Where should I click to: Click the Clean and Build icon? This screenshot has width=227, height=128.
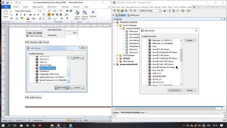click(x=173, y=11)
